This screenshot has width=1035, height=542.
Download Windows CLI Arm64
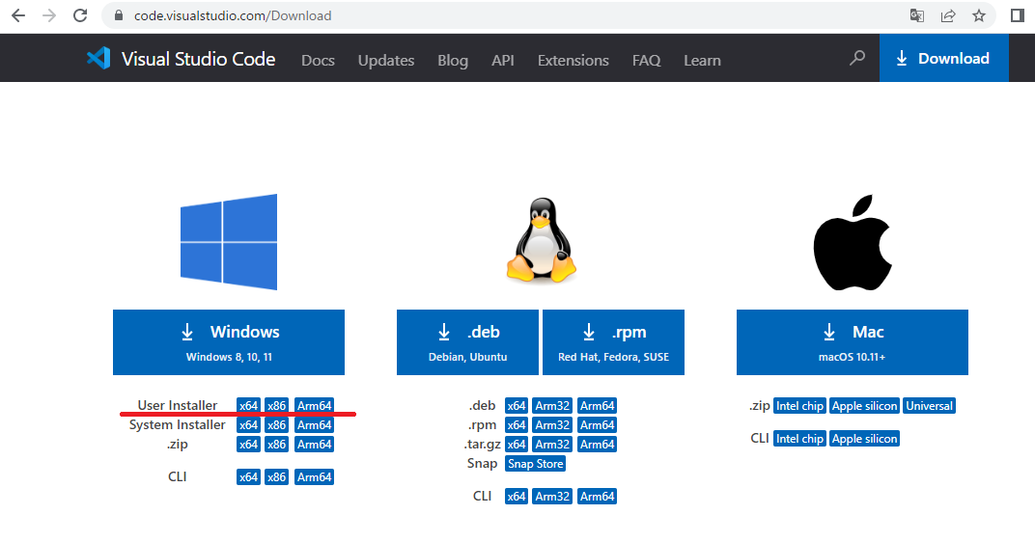[314, 476]
